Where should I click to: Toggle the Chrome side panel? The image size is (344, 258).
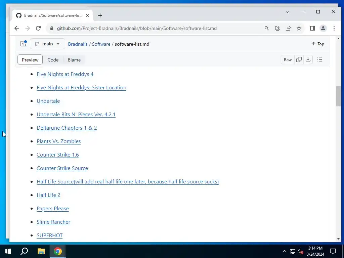click(x=312, y=28)
